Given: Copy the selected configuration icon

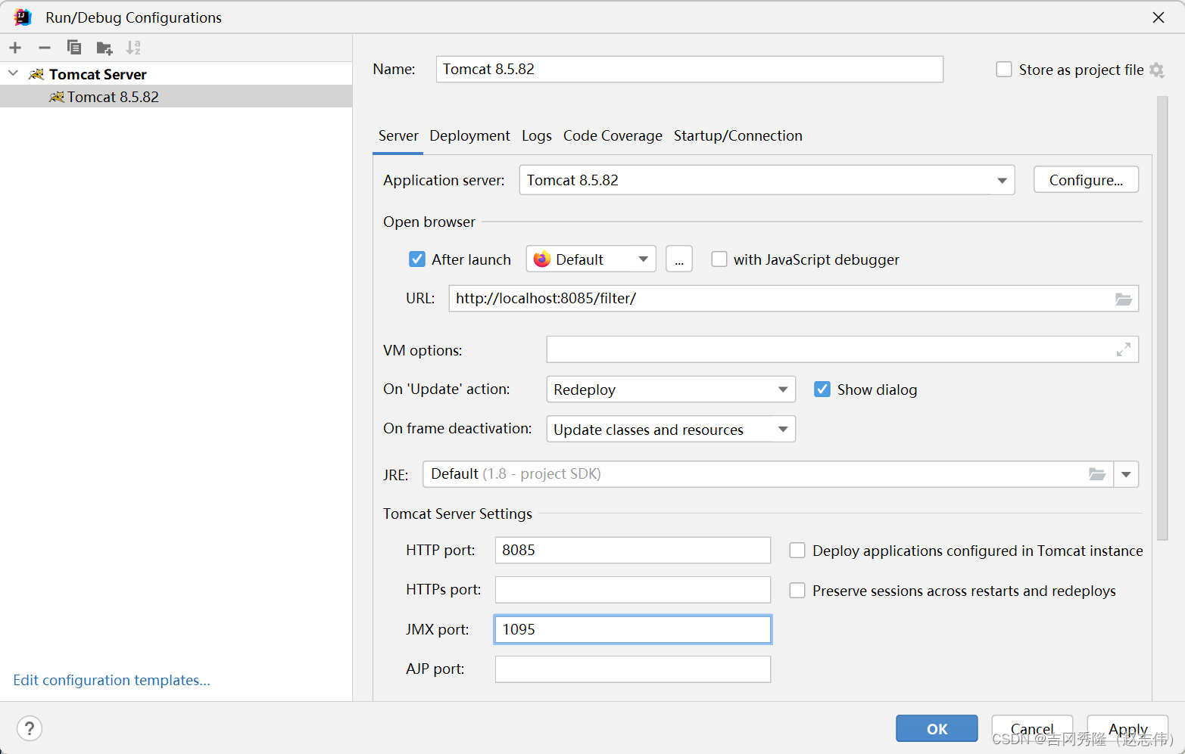Looking at the screenshot, I should (x=74, y=48).
